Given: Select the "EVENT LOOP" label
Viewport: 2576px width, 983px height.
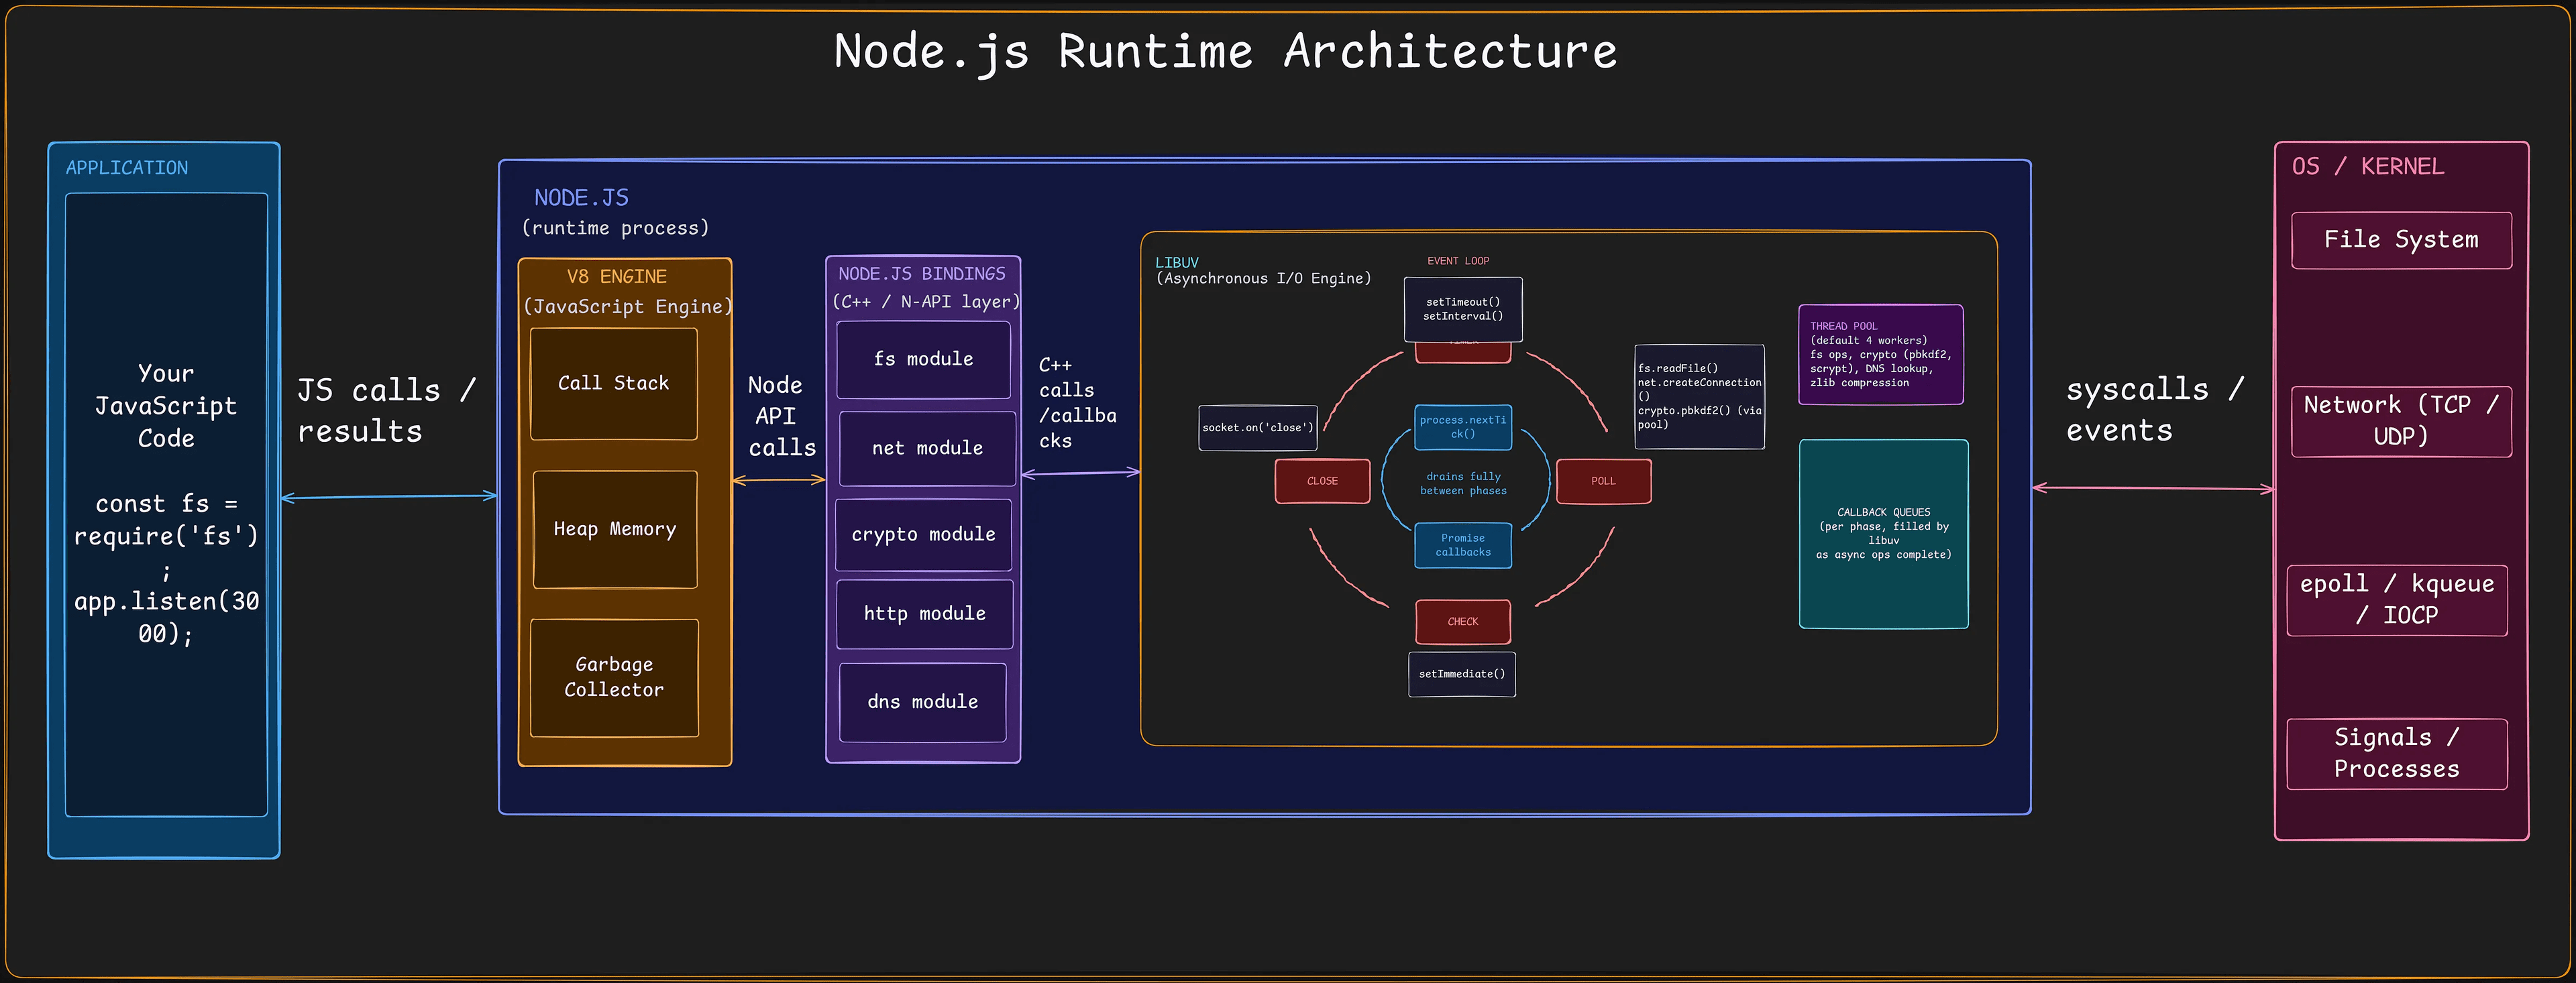Looking at the screenshot, I should [1458, 261].
